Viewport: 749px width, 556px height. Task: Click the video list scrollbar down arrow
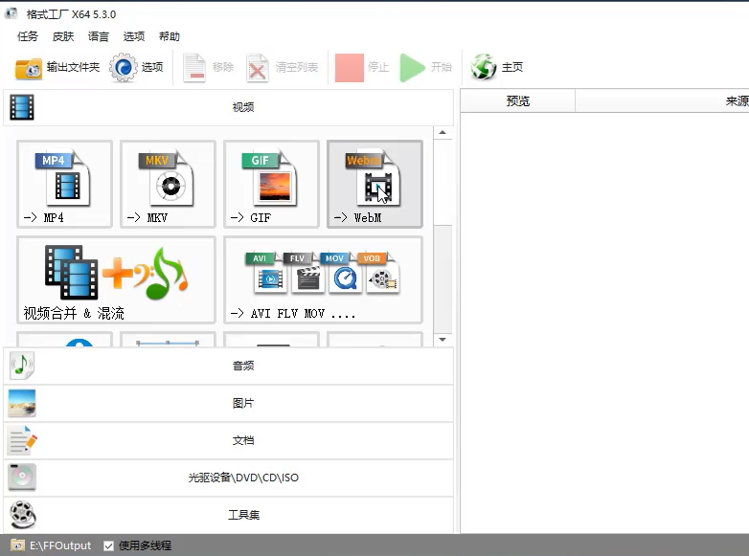tap(443, 340)
